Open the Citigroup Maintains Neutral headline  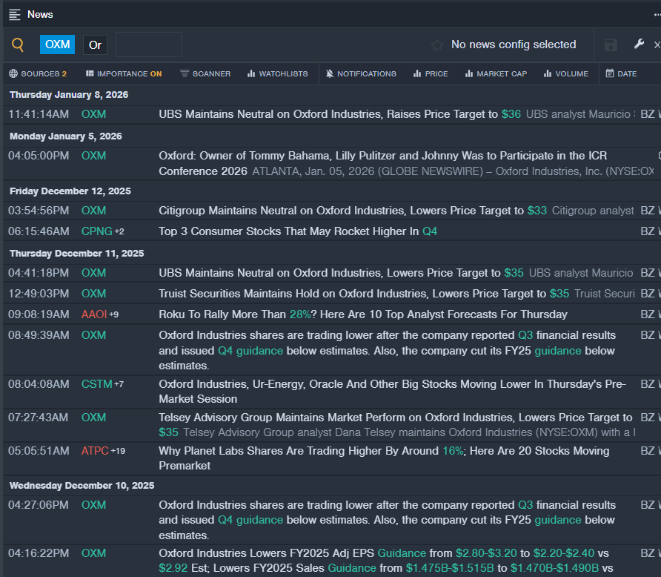click(x=341, y=211)
